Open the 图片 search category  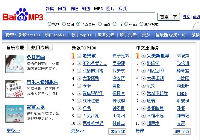pos(110,9)
